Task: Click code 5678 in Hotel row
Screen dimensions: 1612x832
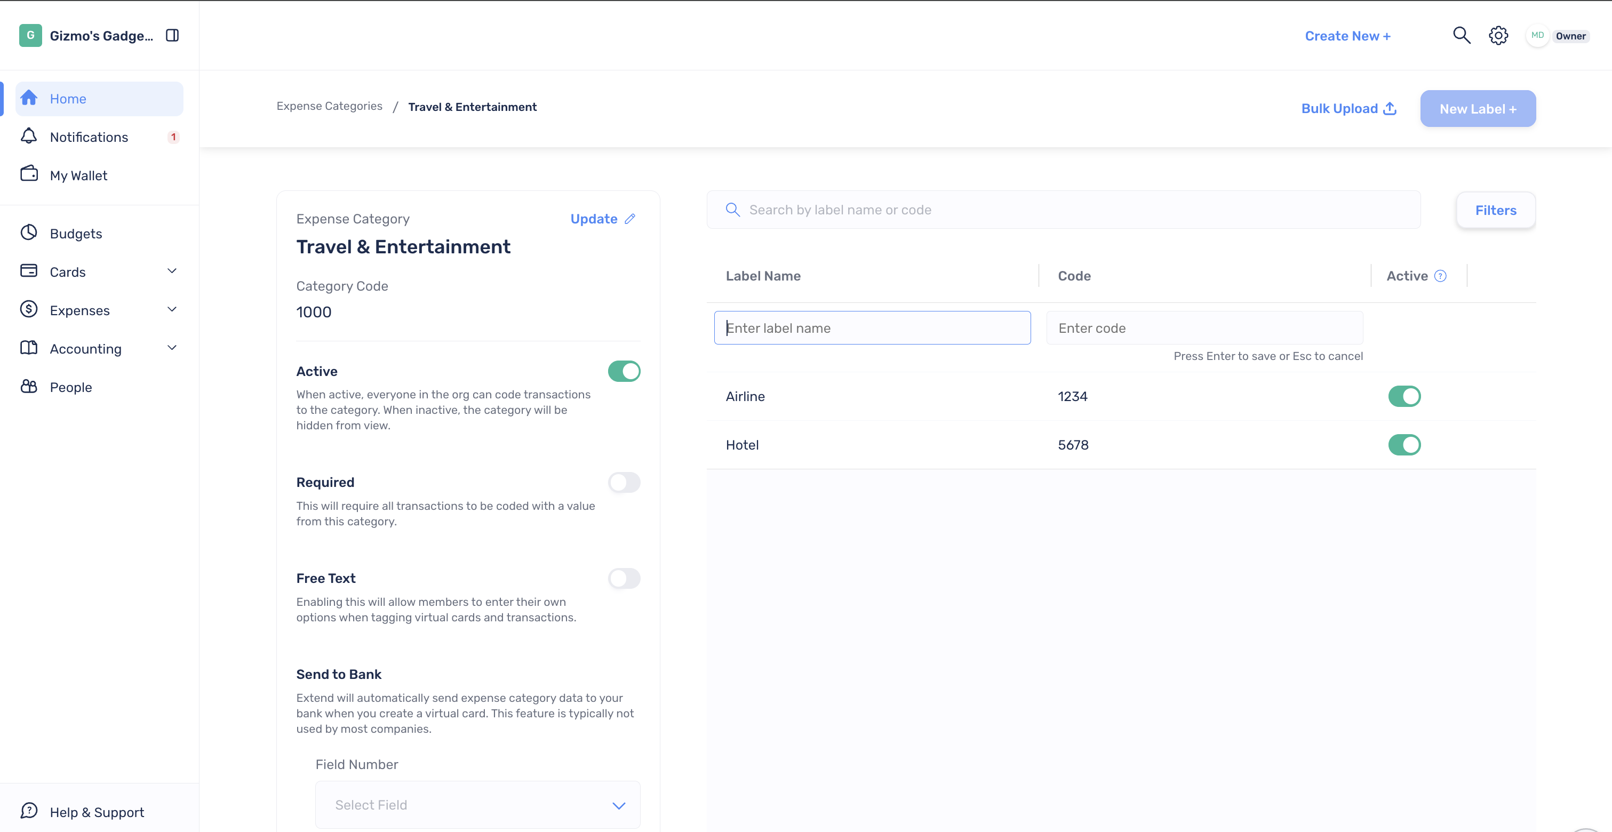Action: coord(1073,445)
